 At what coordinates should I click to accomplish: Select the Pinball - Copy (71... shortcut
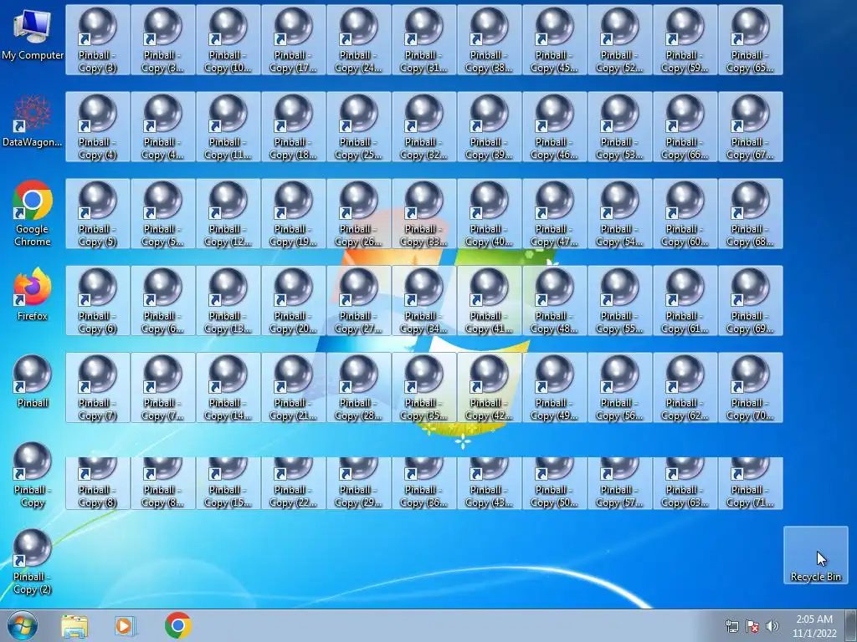751,483
